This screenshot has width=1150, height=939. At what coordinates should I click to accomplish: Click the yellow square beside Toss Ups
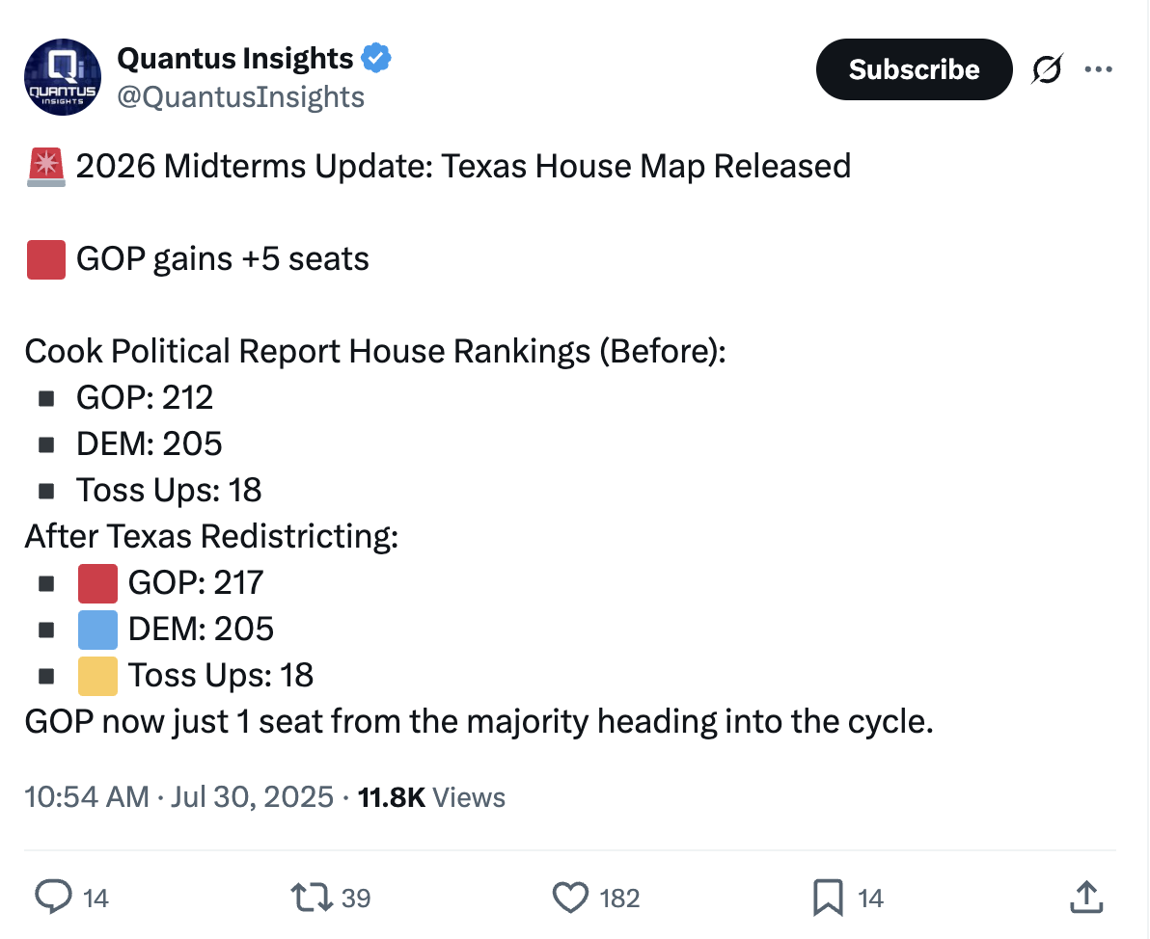tap(97, 676)
